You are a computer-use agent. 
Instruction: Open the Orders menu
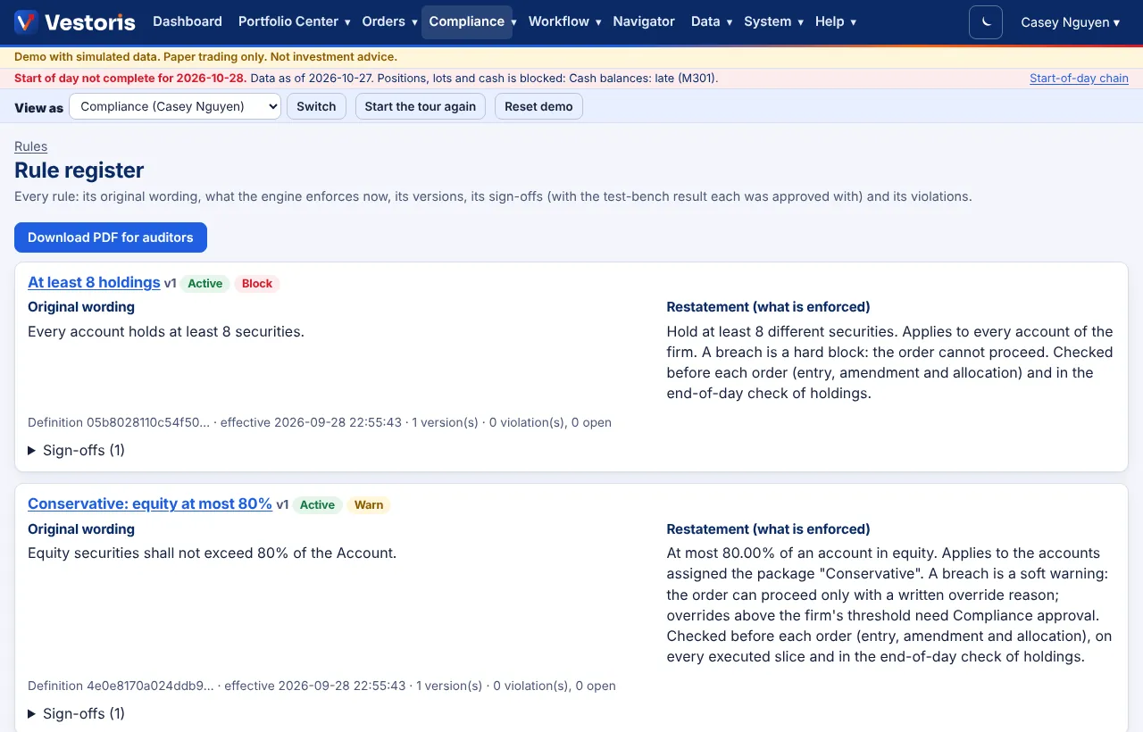point(389,21)
